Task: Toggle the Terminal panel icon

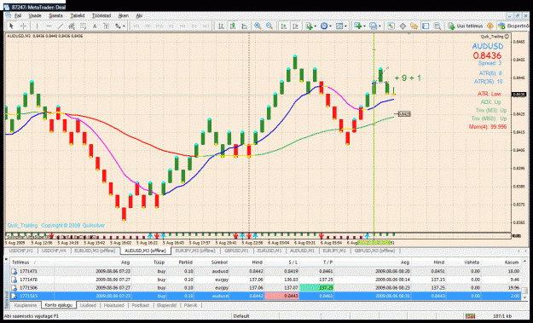Action: [426, 26]
